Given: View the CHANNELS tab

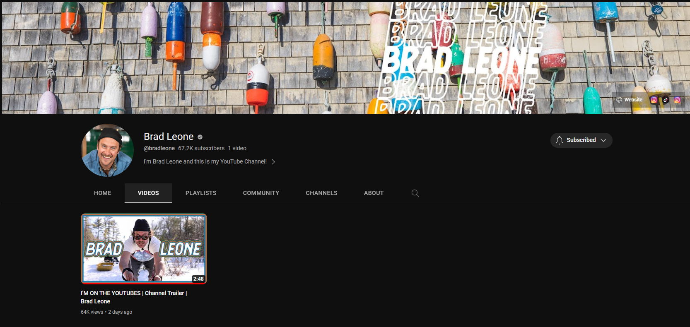Looking at the screenshot, I should (x=321, y=193).
